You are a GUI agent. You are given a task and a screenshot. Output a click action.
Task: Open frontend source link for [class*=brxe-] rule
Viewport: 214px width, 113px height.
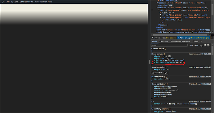tap(200, 77)
